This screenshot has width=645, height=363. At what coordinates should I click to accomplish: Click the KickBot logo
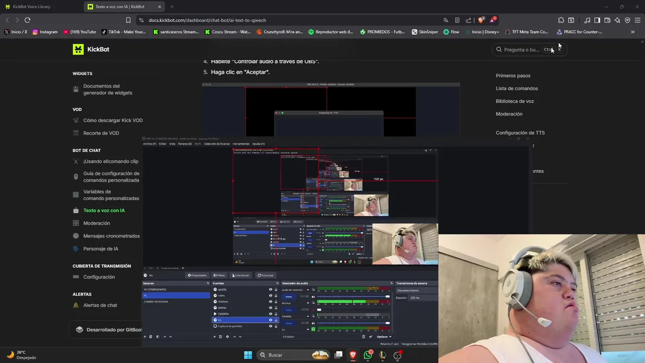[x=91, y=49]
